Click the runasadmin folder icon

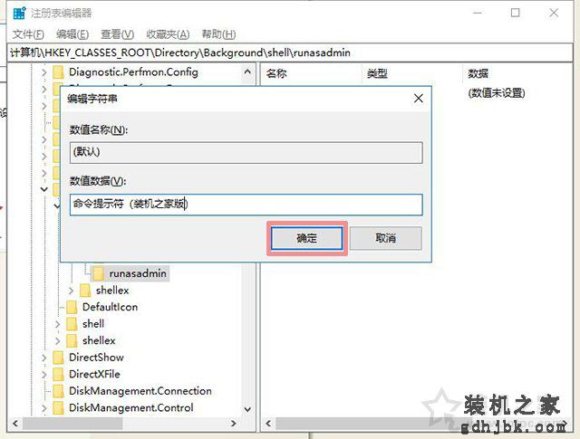coord(98,273)
